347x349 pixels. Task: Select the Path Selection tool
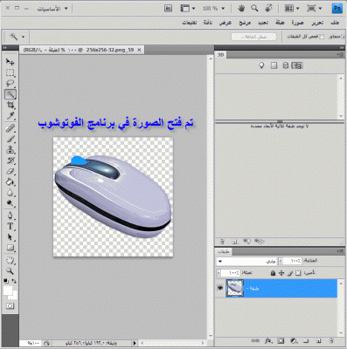[10, 237]
